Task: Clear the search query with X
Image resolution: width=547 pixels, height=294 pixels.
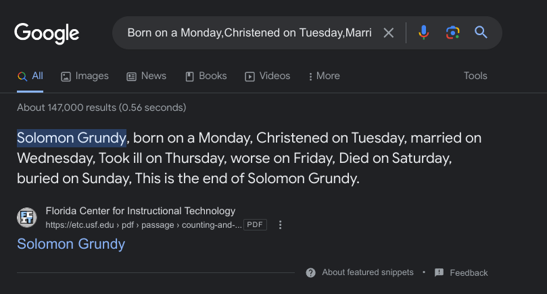Action: (389, 32)
